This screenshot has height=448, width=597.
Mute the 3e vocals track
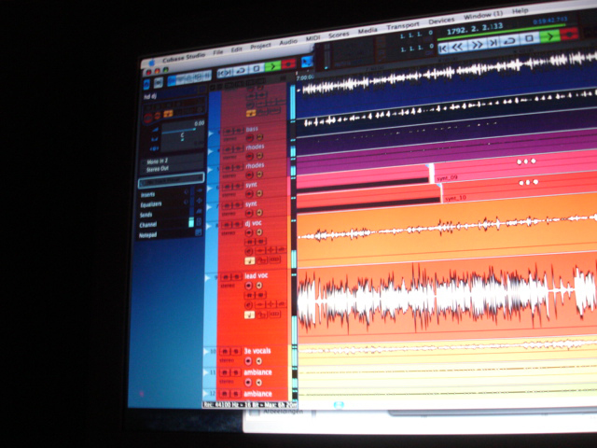pos(226,351)
